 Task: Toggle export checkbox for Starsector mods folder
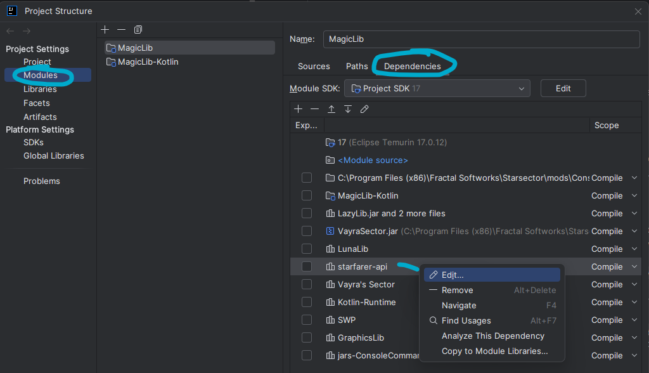(x=307, y=178)
